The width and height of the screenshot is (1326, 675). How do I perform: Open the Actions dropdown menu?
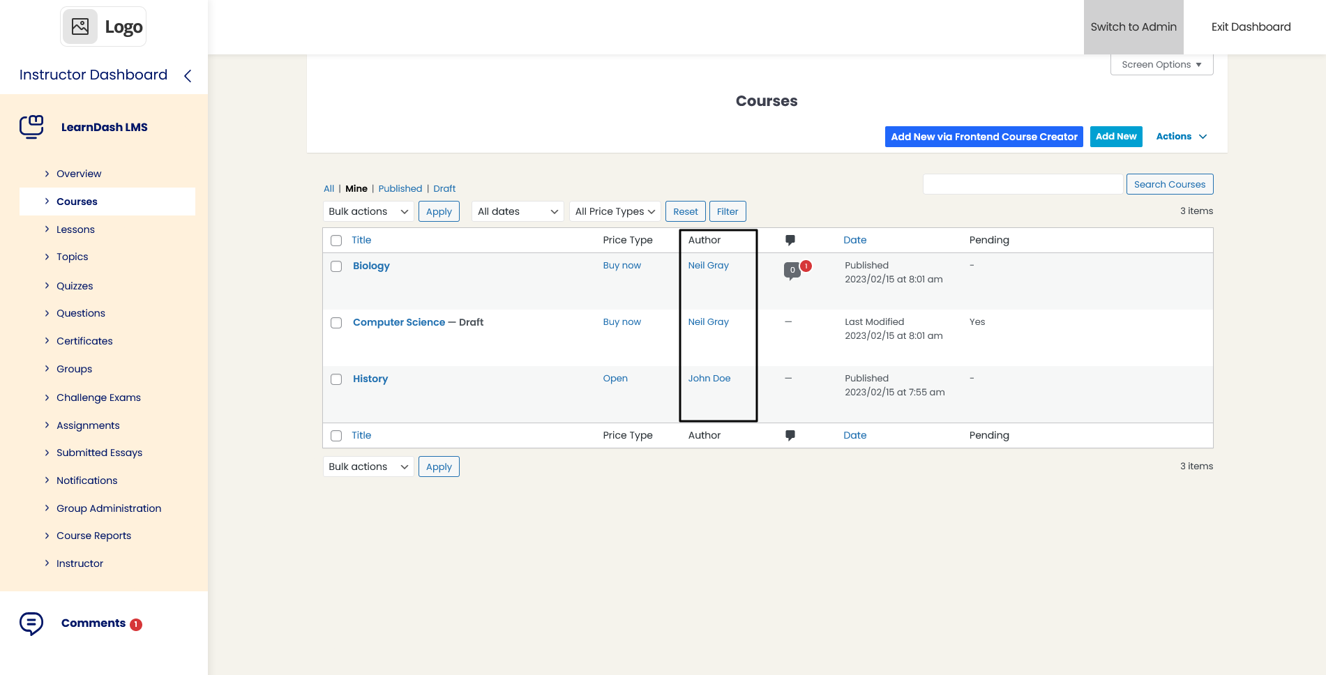tap(1182, 137)
